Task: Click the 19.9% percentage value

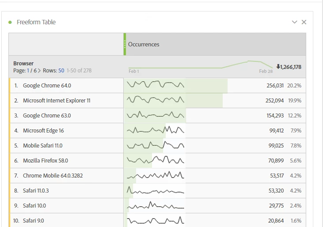Action: [x=295, y=100]
